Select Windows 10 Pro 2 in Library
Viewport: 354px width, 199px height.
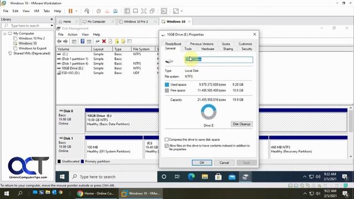pos(32,38)
